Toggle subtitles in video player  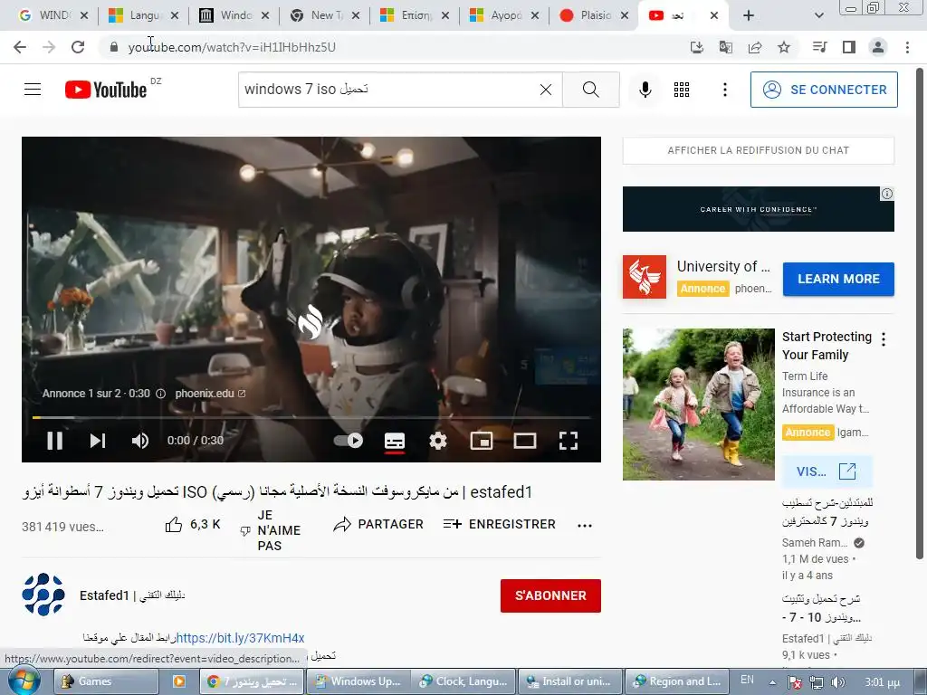point(395,441)
